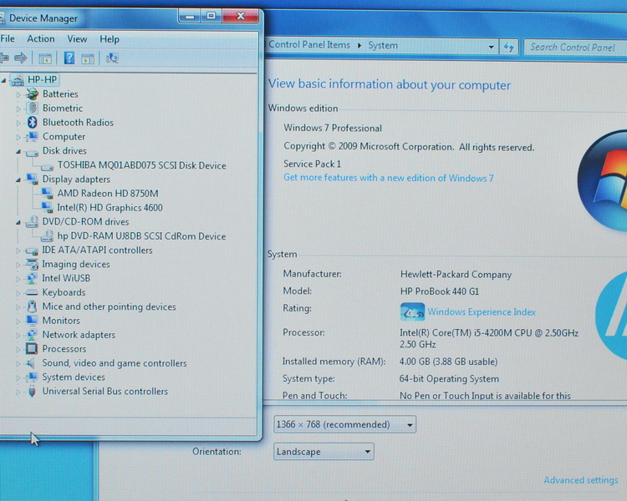Click the Disk drives category icon

[31, 152]
